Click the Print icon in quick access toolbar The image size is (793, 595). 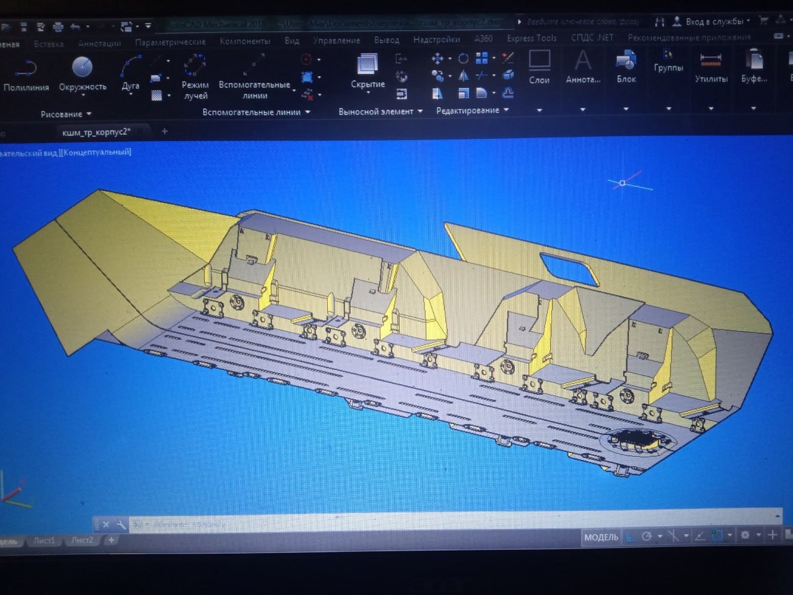57,27
